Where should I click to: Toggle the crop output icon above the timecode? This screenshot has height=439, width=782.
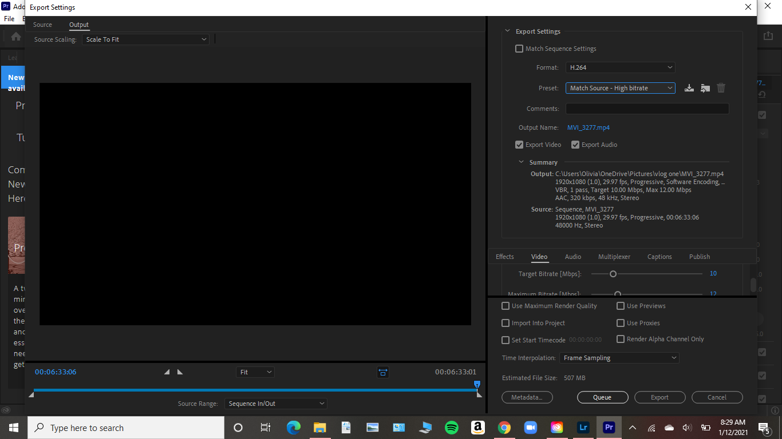[382, 372]
